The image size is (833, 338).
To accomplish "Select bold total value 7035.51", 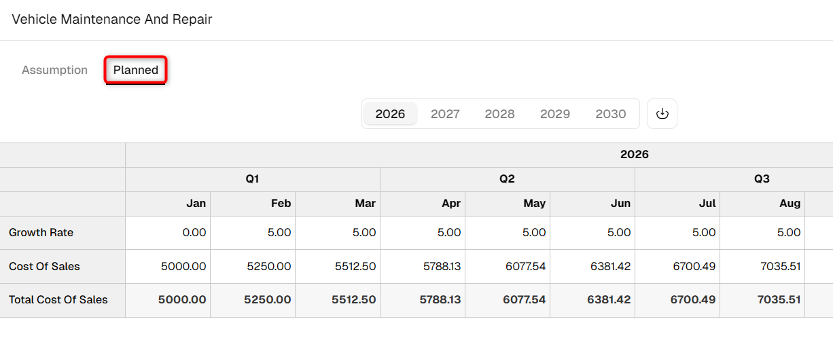I will 762,300.
